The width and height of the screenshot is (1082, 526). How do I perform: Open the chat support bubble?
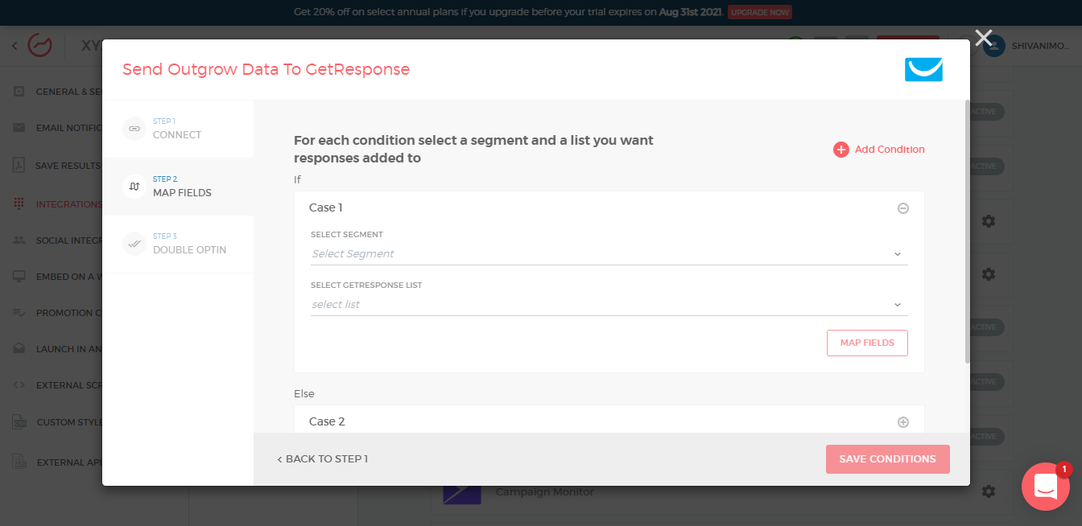click(x=1045, y=487)
